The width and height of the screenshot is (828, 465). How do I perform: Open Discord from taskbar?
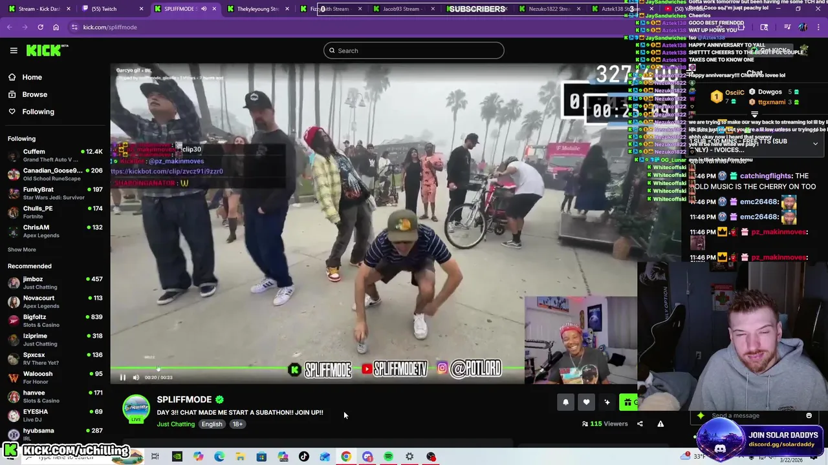pyautogui.click(x=367, y=457)
